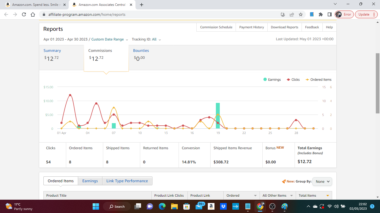Image resolution: width=380 pixels, height=213 pixels.
Task: Open Microsoft Edge from taskbar
Action: point(162,206)
